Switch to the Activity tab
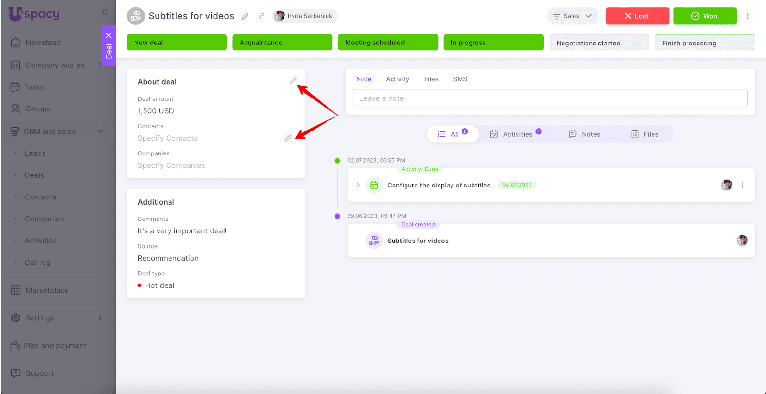This screenshot has height=394, width=766. (397, 79)
